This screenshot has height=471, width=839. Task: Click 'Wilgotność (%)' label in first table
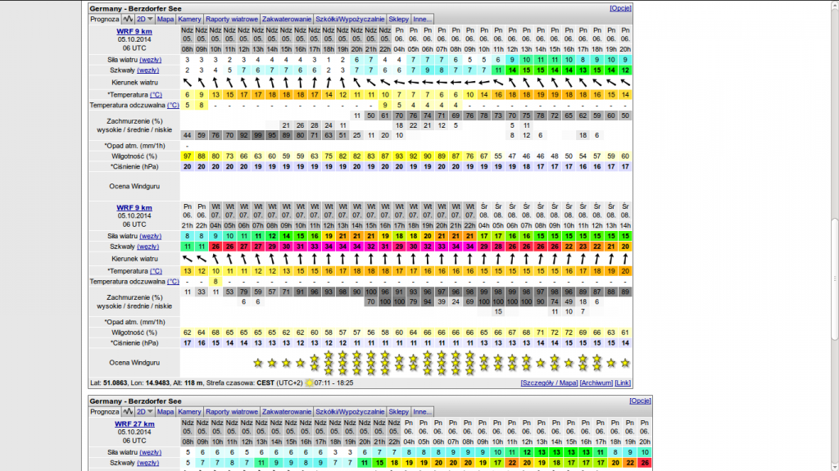click(x=134, y=156)
